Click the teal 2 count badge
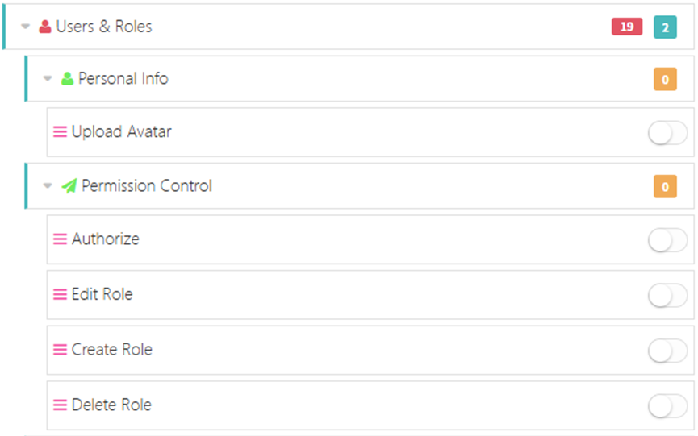This screenshot has width=698, height=436. (x=665, y=27)
